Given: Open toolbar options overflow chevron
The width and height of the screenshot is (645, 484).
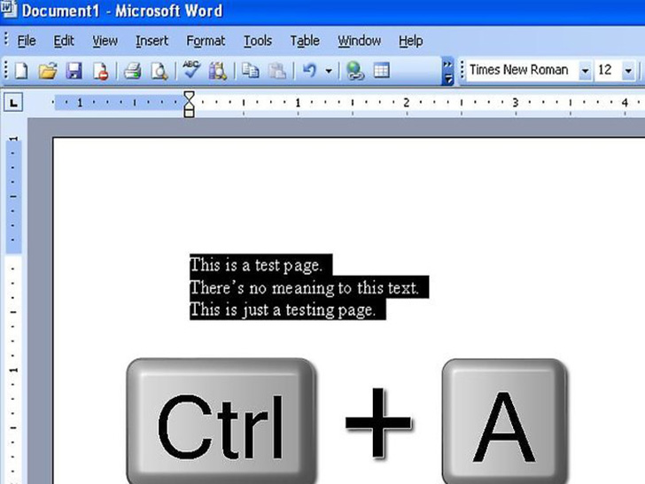Looking at the screenshot, I should pyautogui.click(x=447, y=71).
